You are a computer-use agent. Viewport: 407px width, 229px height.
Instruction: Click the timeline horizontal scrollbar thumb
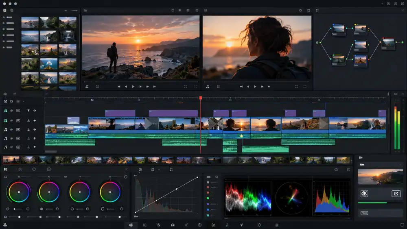pos(51,151)
